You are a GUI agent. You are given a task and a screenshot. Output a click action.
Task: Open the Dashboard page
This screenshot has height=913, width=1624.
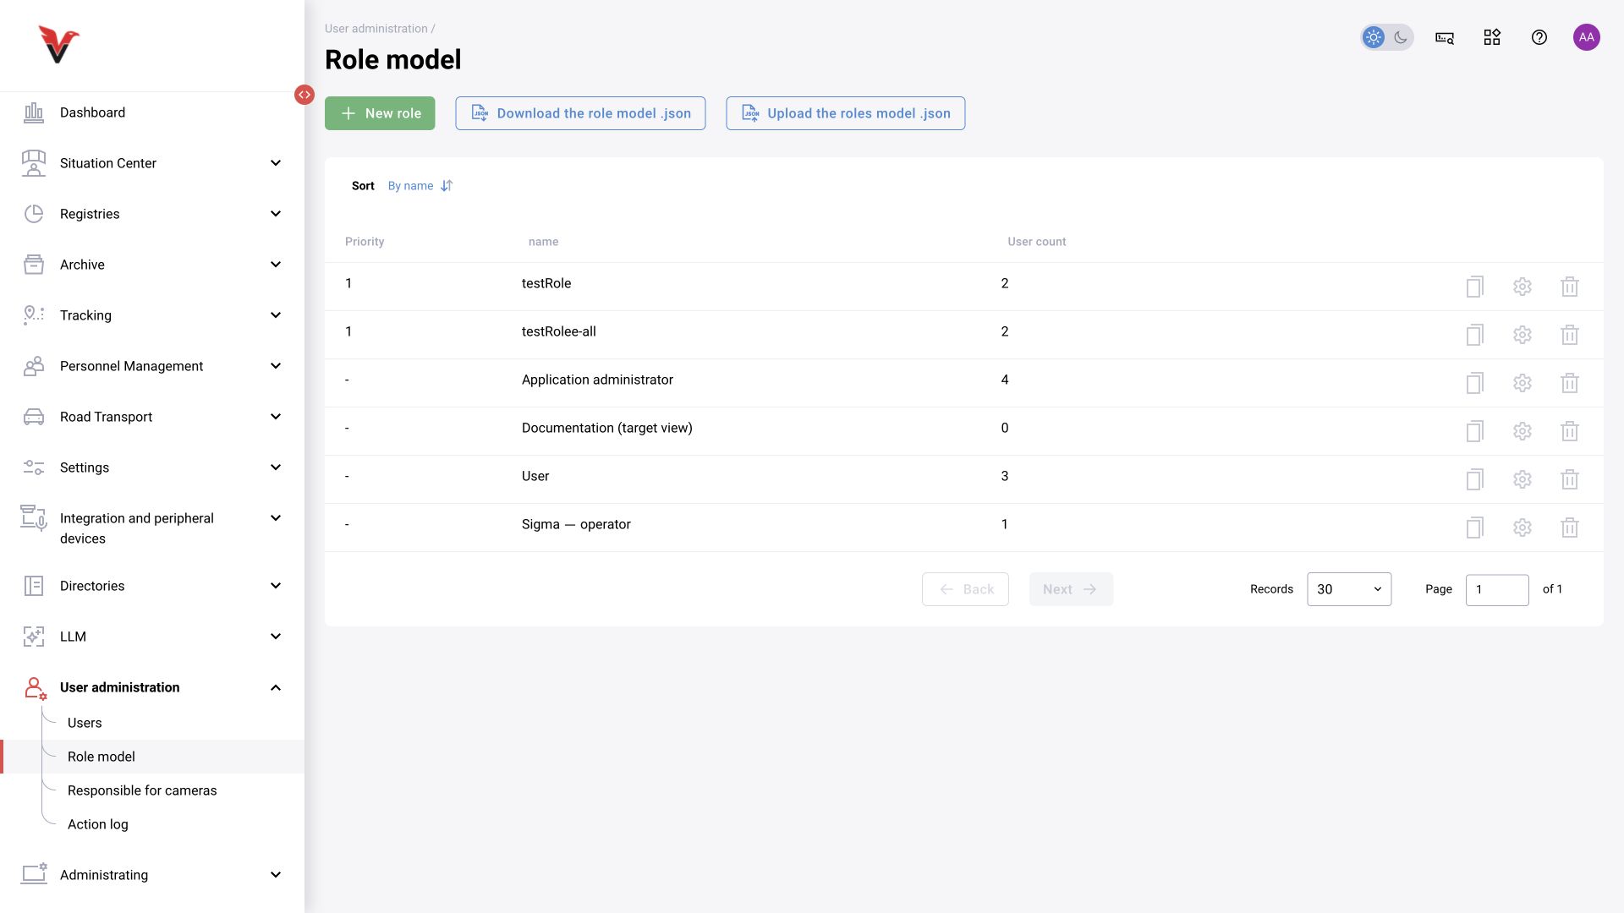(x=152, y=112)
